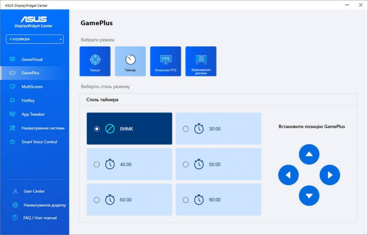368x235 pixels.
Task: Move GamePlus position down arrow
Action: click(309, 195)
